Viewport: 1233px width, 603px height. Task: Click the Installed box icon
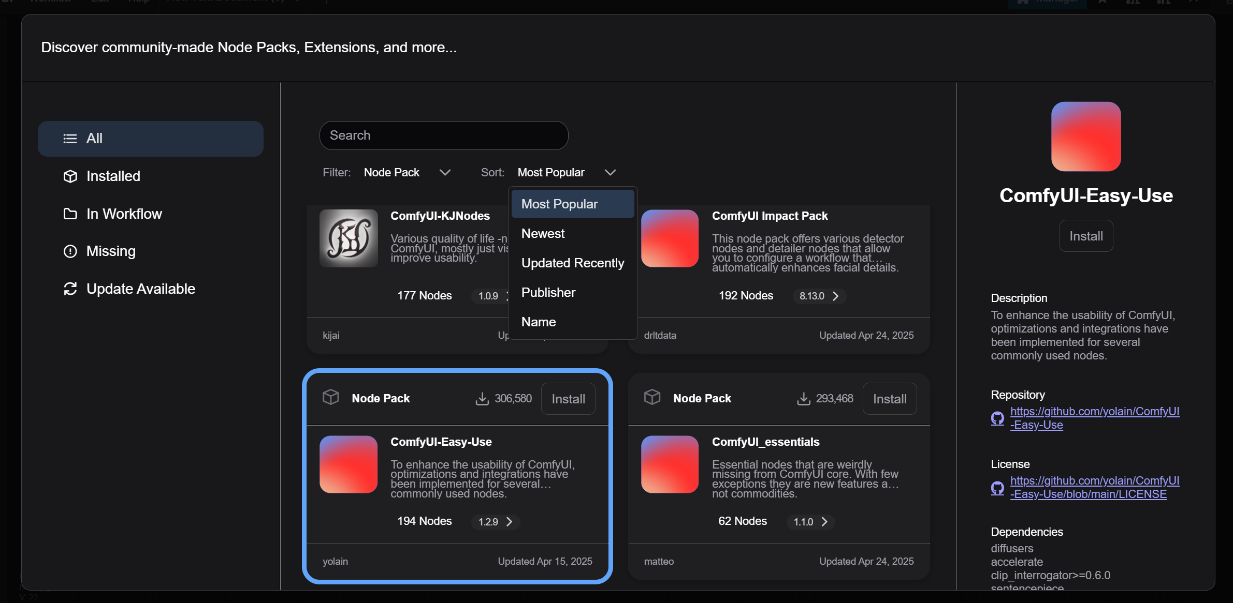[x=70, y=176]
